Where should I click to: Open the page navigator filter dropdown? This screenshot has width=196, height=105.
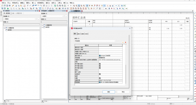(20, 19)
